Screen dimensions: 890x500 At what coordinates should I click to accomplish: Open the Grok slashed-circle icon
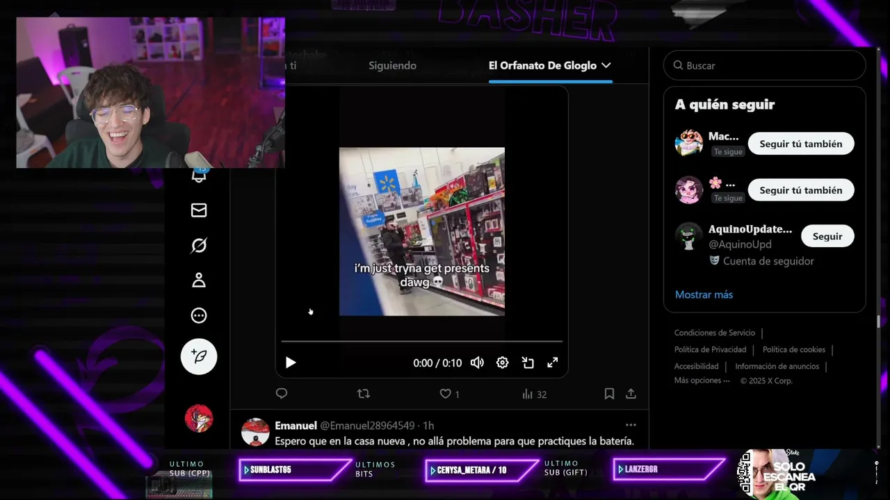pyautogui.click(x=199, y=246)
